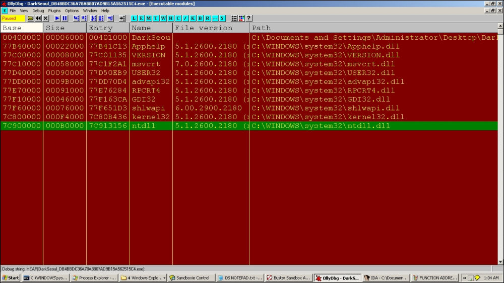504x283 pixels.
Task: Show Windows with the W button
Action: click(163, 18)
